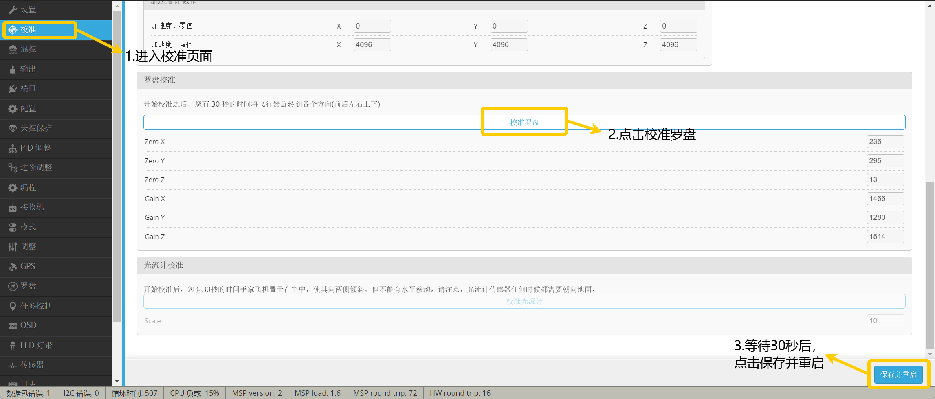Go to the 传感器 sensors tab
Viewport: 935px width, 399px height.
coord(32,365)
